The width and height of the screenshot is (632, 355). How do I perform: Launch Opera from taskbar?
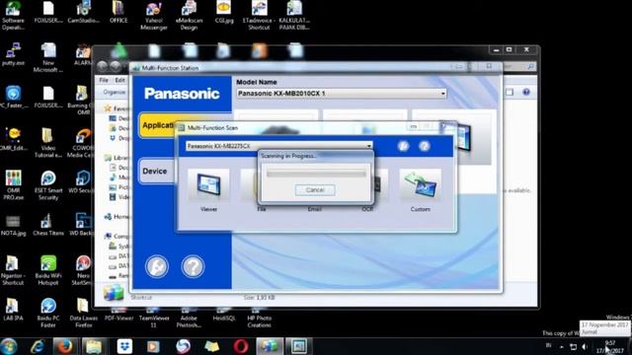pos(241,346)
